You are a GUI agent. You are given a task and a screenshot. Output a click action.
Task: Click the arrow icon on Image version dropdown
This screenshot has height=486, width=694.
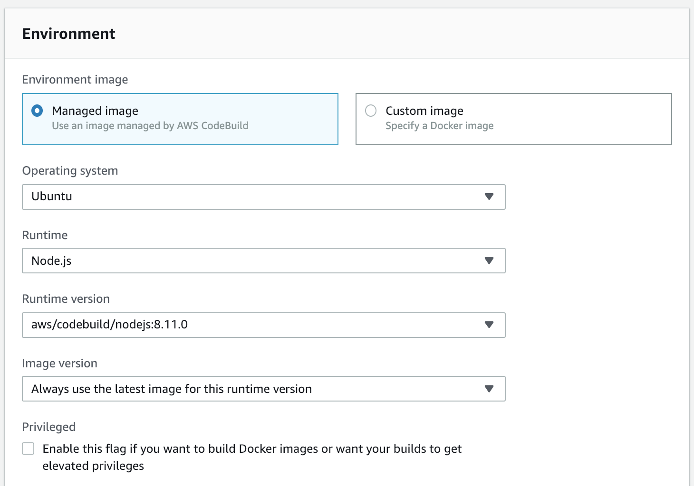click(x=489, y=389)
